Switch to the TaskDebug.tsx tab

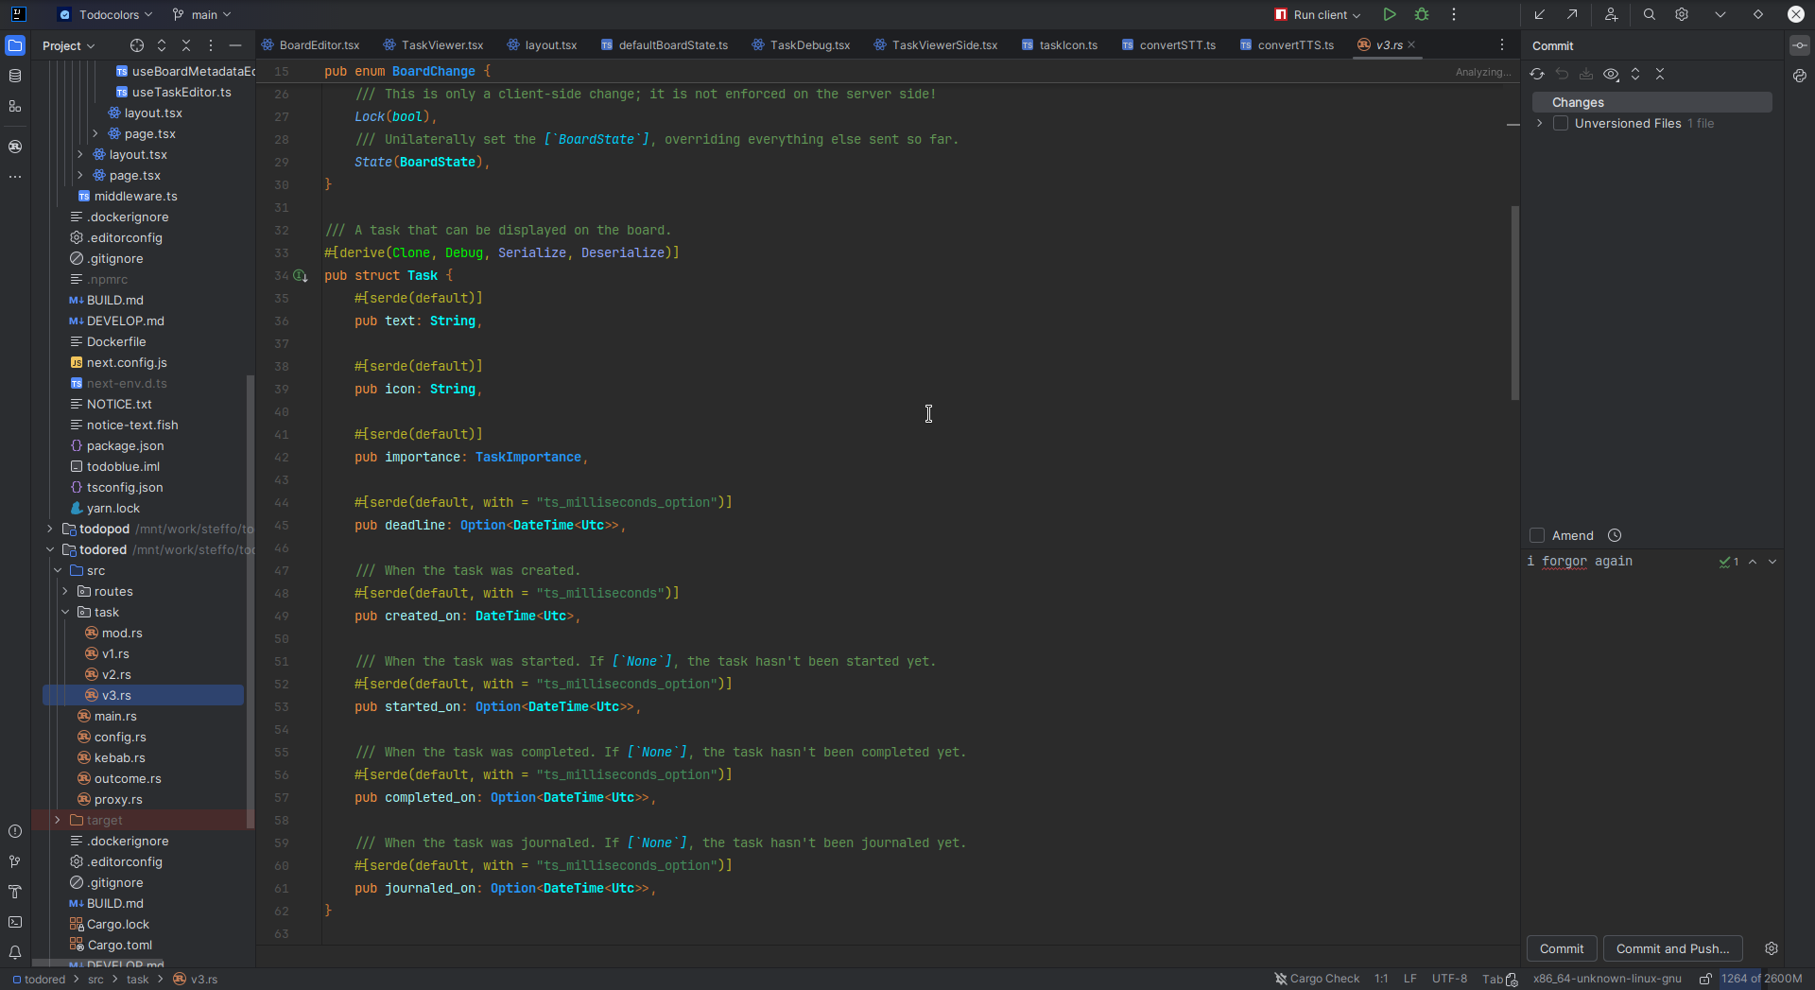click(802, 44)
